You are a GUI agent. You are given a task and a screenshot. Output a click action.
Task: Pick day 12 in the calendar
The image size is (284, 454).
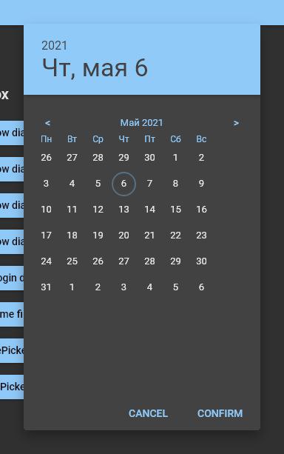(x=98, y=210)
